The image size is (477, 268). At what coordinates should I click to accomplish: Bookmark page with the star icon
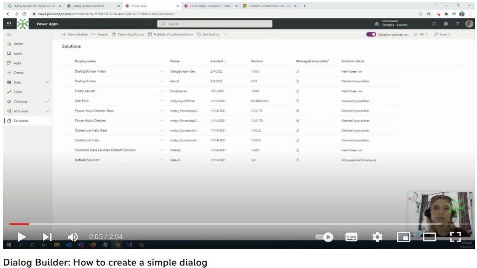(429, 14)
